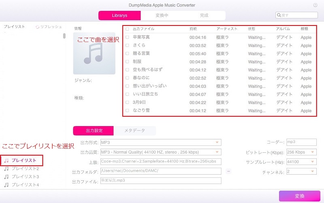Click the song title 卒業写真
The width and height of the screenshot is (324, 203).
coord(141,37)
